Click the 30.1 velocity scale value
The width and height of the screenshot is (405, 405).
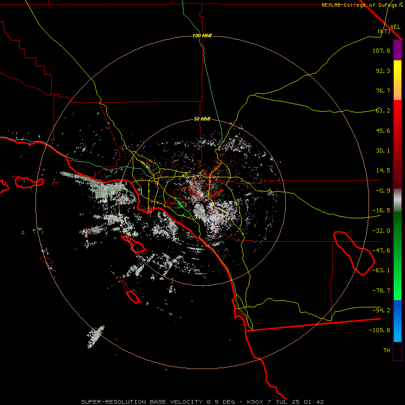click(x=383, y=151)
